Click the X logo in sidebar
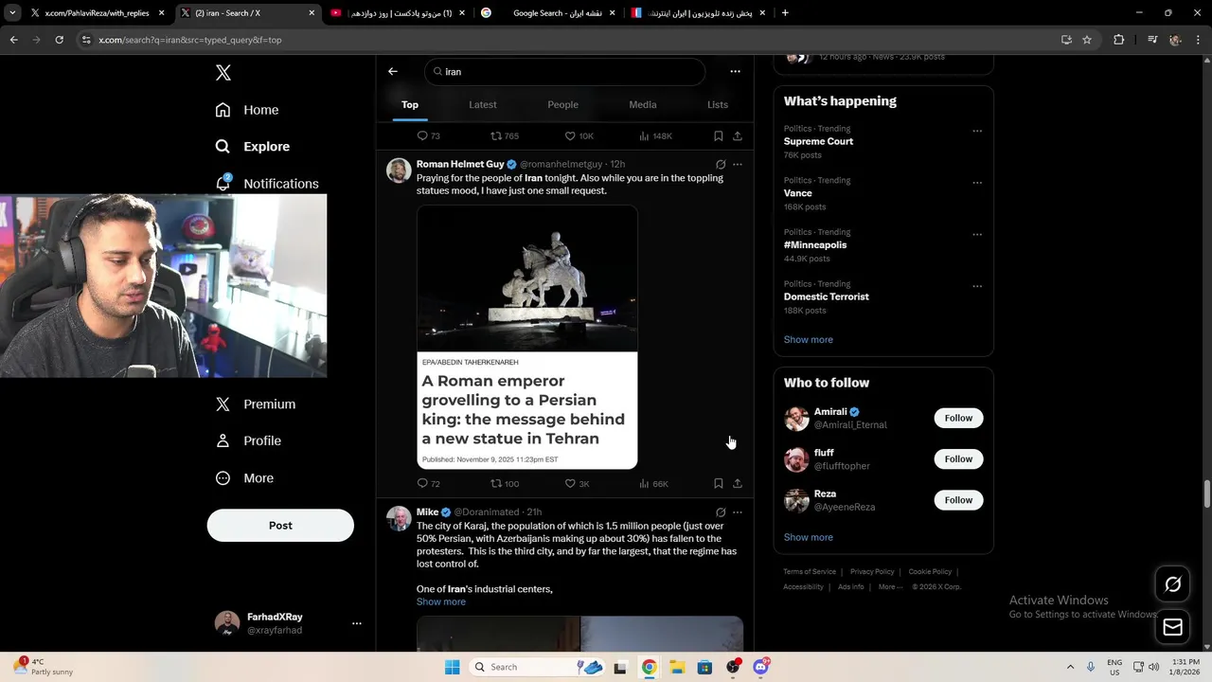The image size is (1212, 682). (x=223, y=73)
